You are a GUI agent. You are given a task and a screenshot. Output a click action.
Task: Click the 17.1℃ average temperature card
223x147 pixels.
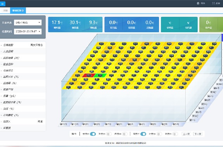tap(57, 24)
